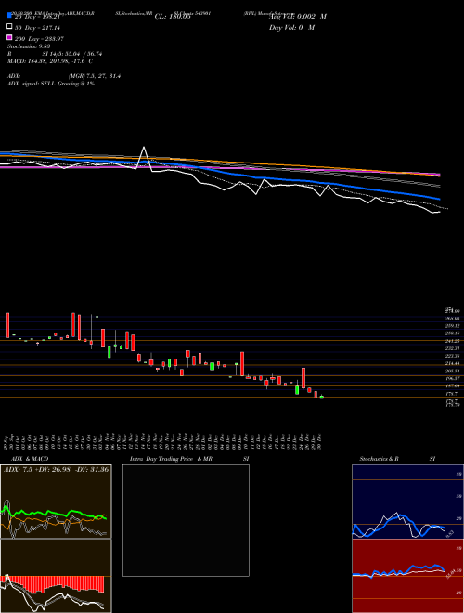This screenshot has width=464, height=613.
Task: Click the magenta 200 Day legend swatch
Action: coord(9,37)
